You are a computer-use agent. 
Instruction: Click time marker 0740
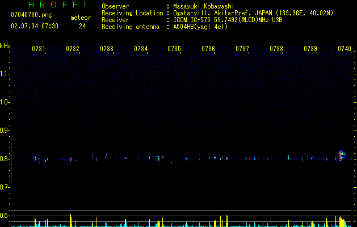(x=345, y=49)
